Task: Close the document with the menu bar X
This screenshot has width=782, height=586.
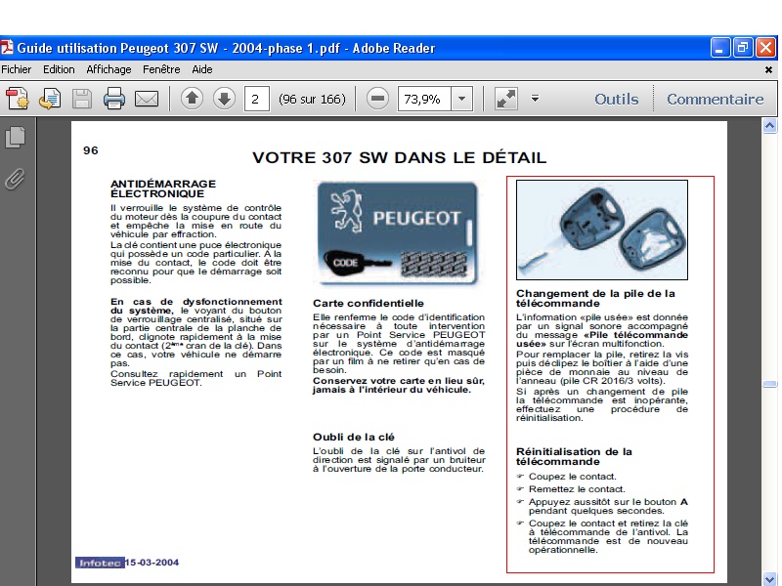Action: point(768,69)
